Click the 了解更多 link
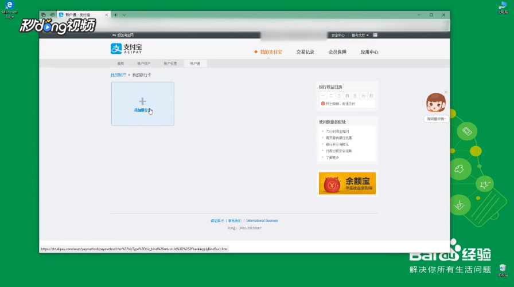Image resolution: width=514 pixels, height=287 pixels. [332, 158]
